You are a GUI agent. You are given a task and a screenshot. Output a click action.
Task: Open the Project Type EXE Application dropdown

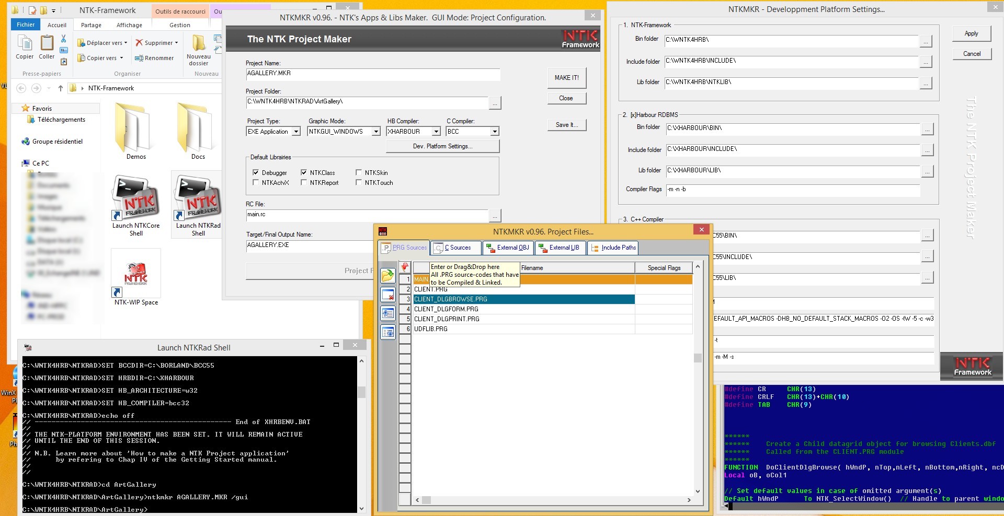[x=296, y=132]
